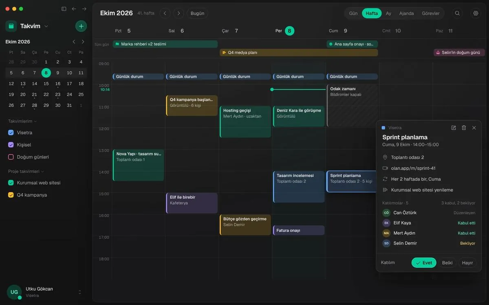Toggle the Visetra calendar checkbox
Screen dimensions: 489x305
click(x=11, y=133)
